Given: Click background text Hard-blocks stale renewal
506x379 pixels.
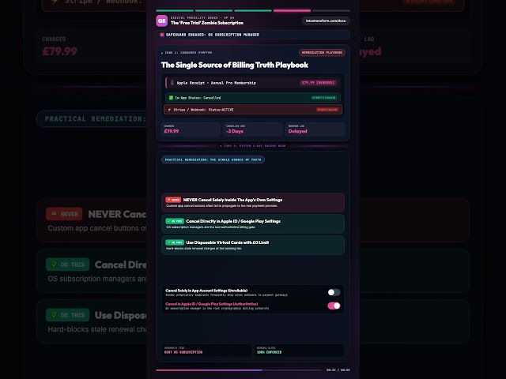Looking at the screenshot, I should (x=97, y=329).
